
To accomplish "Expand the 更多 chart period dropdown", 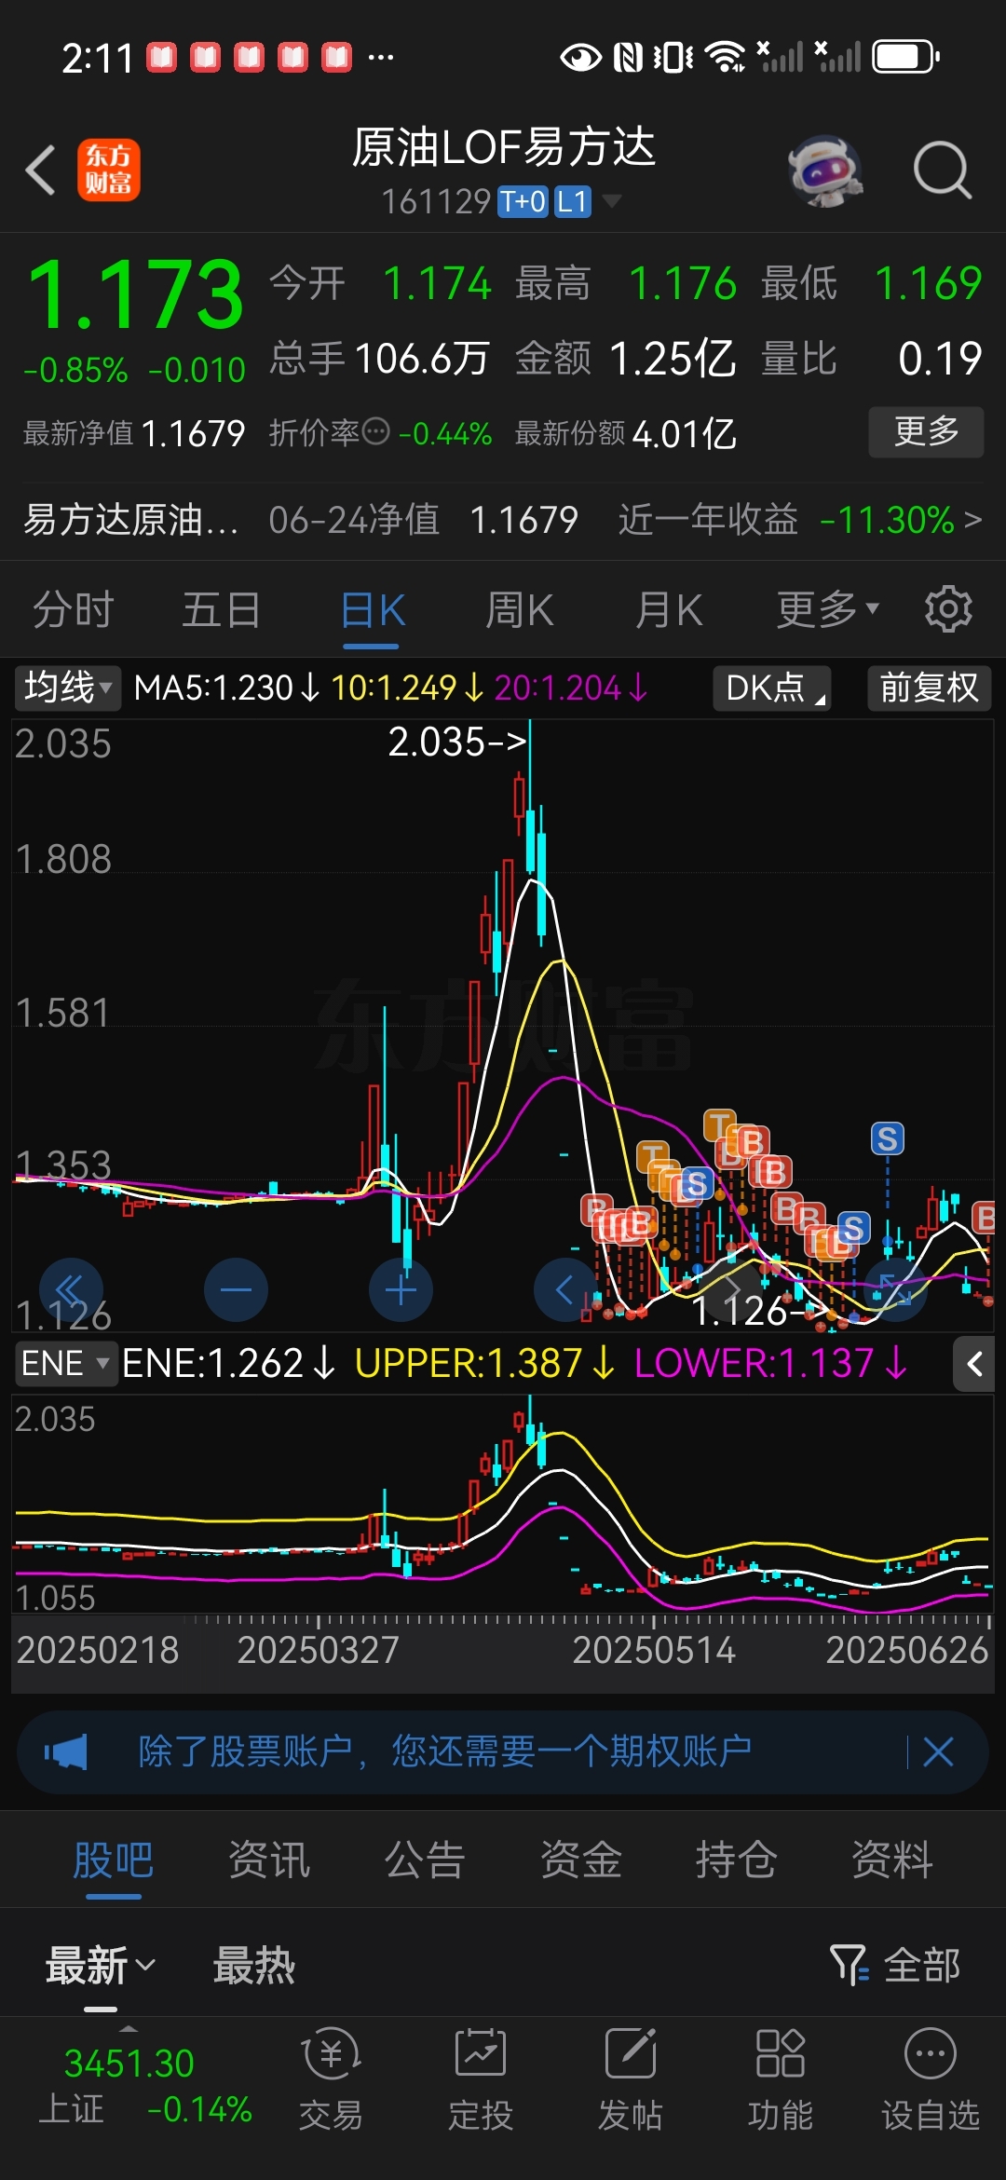I will click(x=827, y=611).
